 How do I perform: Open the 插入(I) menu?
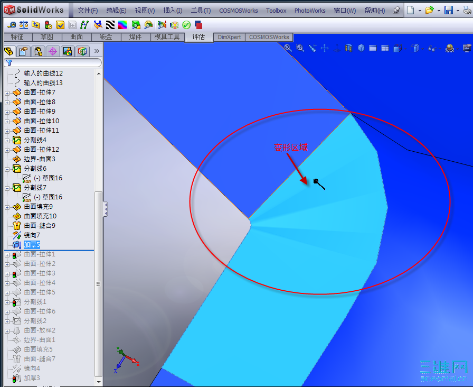173,11
